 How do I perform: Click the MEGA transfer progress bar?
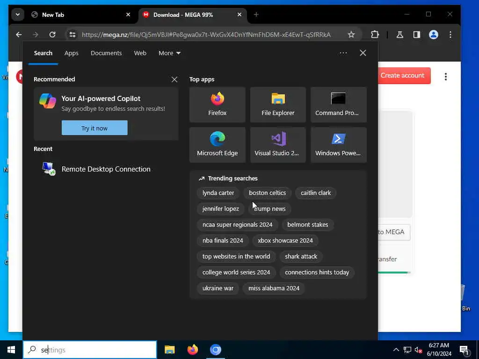pos(394,273)
